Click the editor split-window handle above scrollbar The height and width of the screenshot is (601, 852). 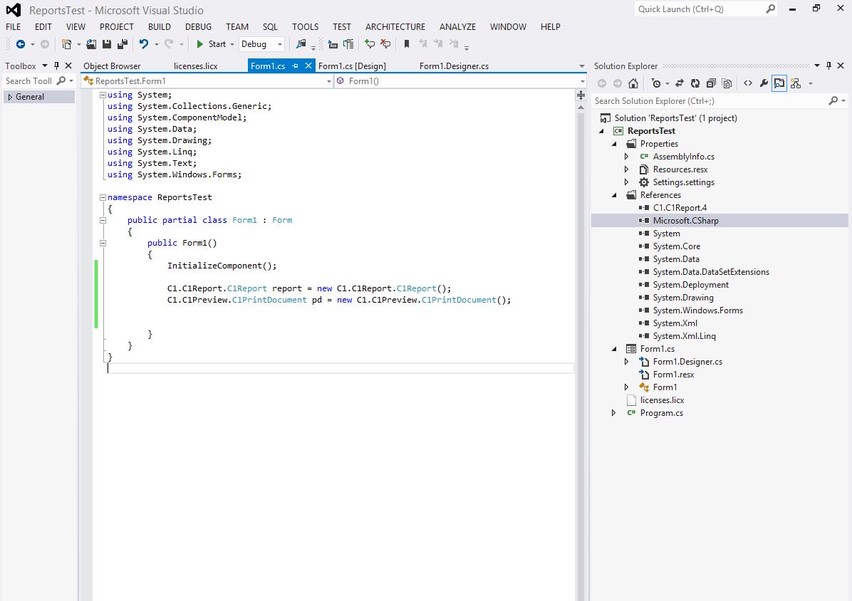(x=581, y=95)
